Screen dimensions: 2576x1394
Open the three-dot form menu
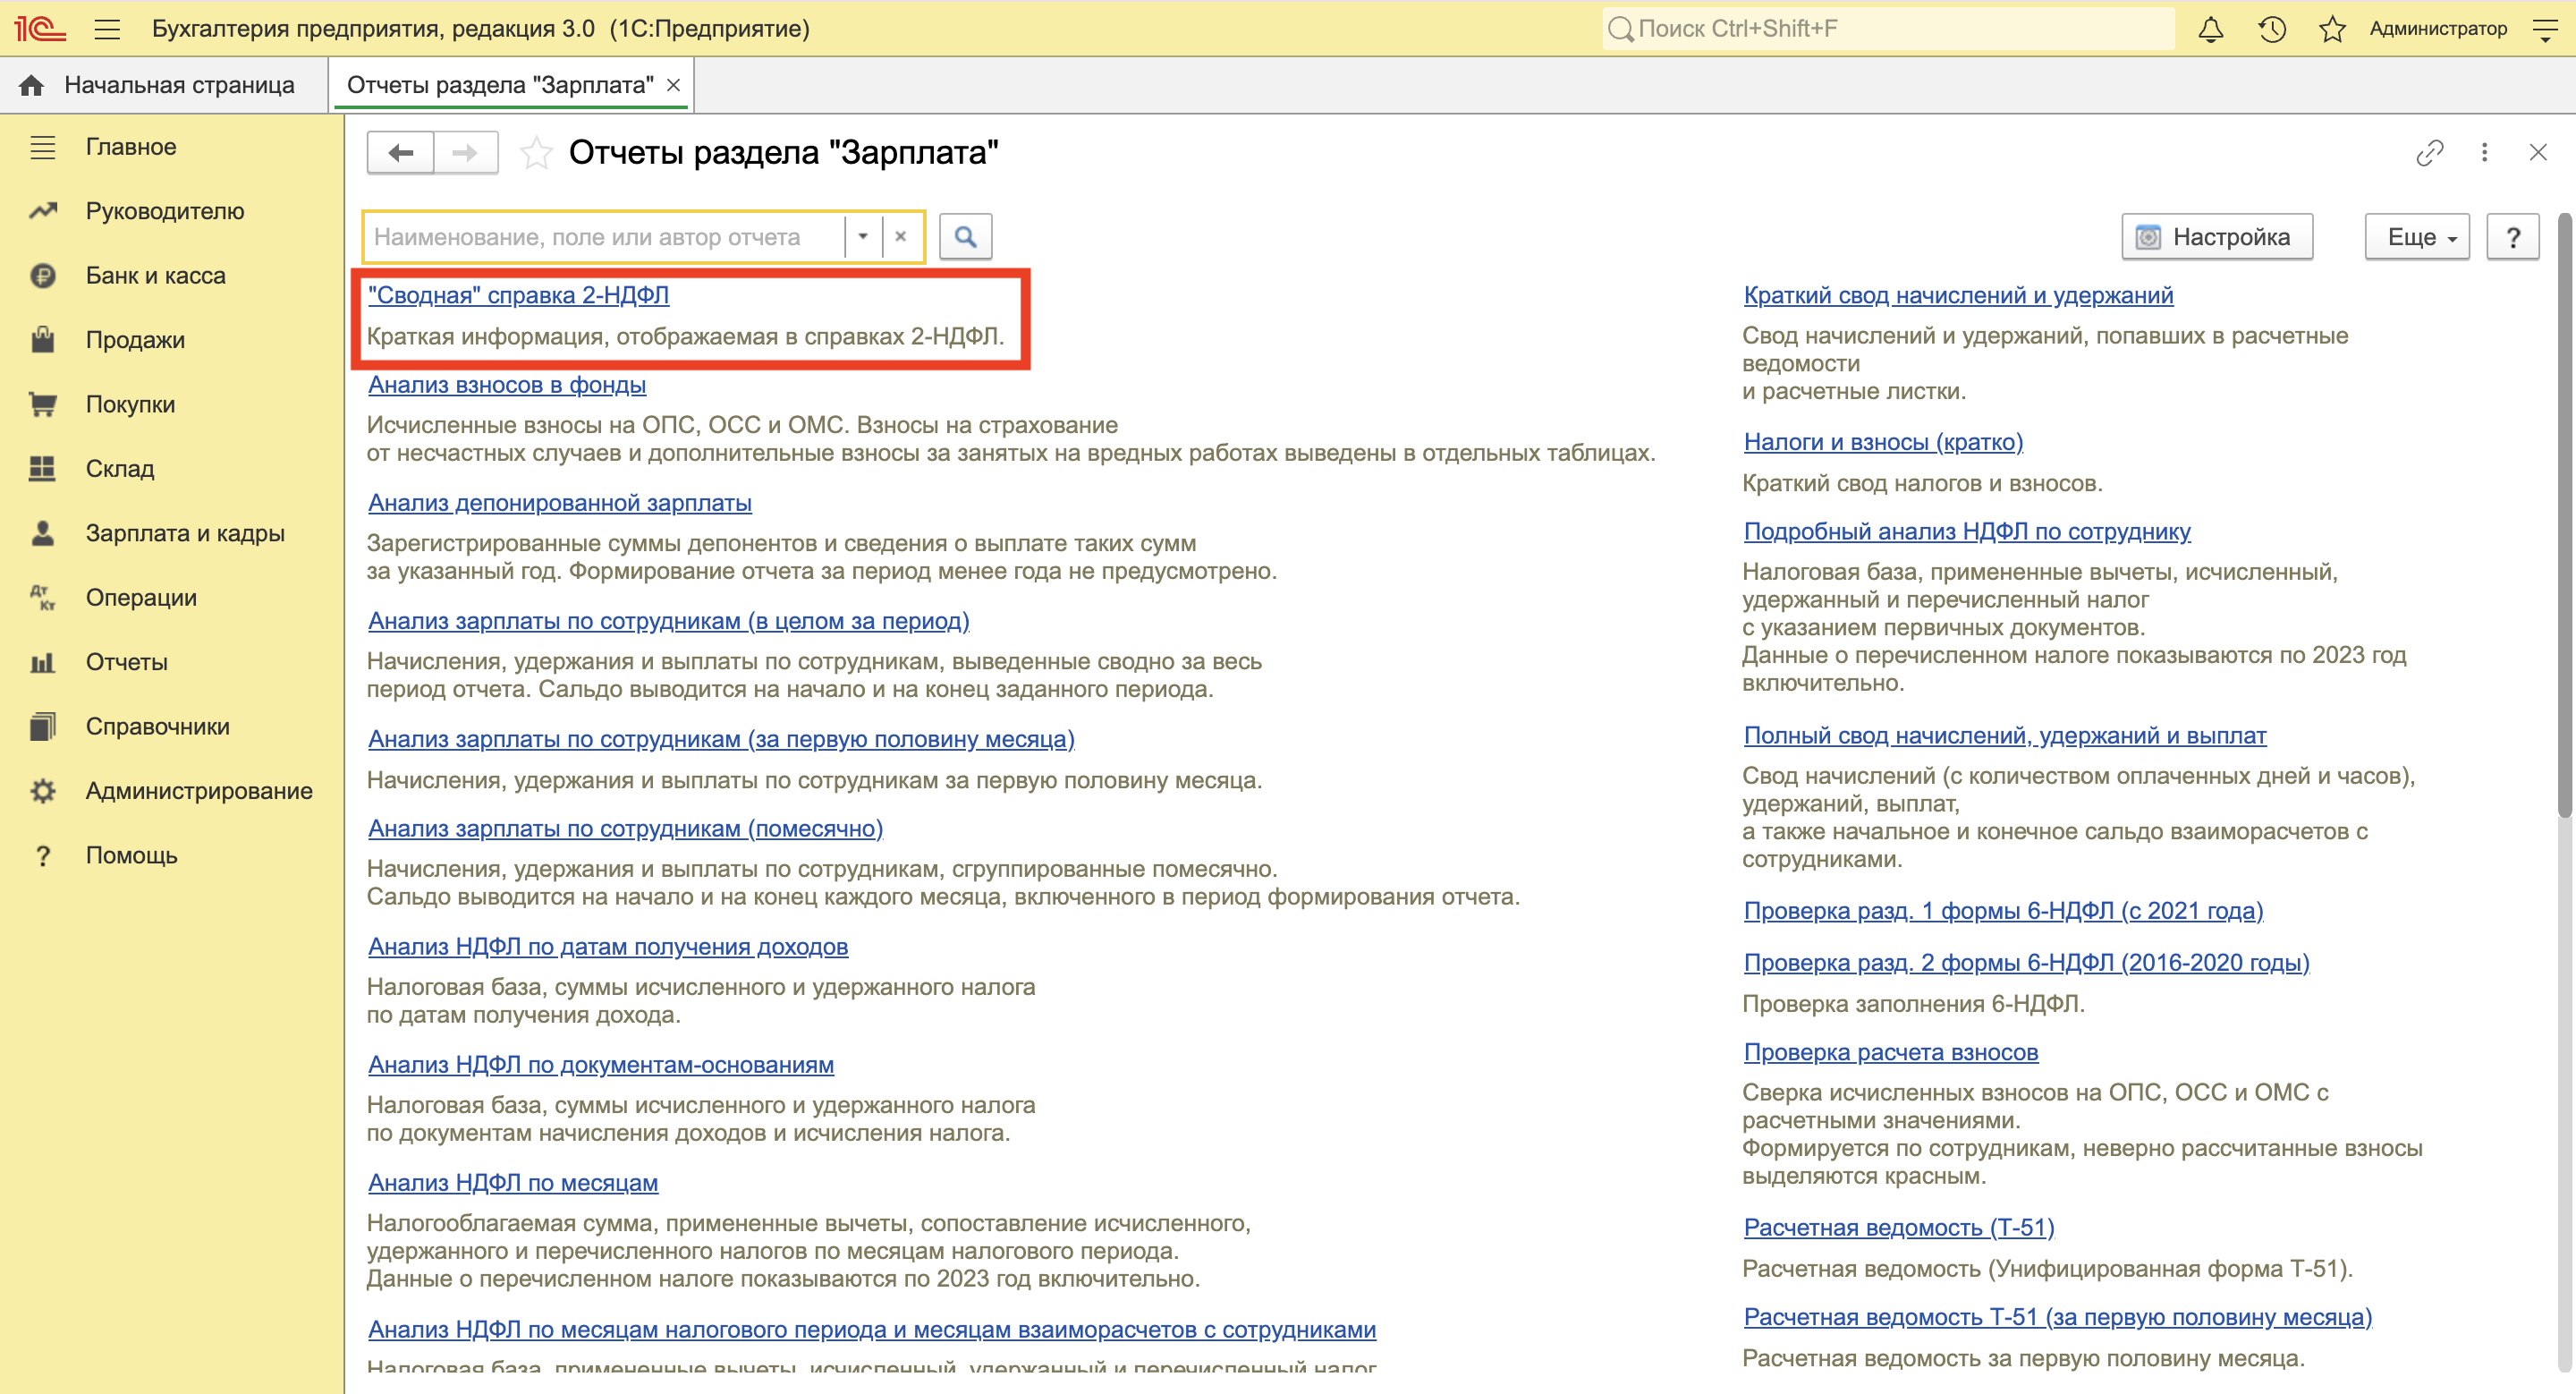[2484, 152]
